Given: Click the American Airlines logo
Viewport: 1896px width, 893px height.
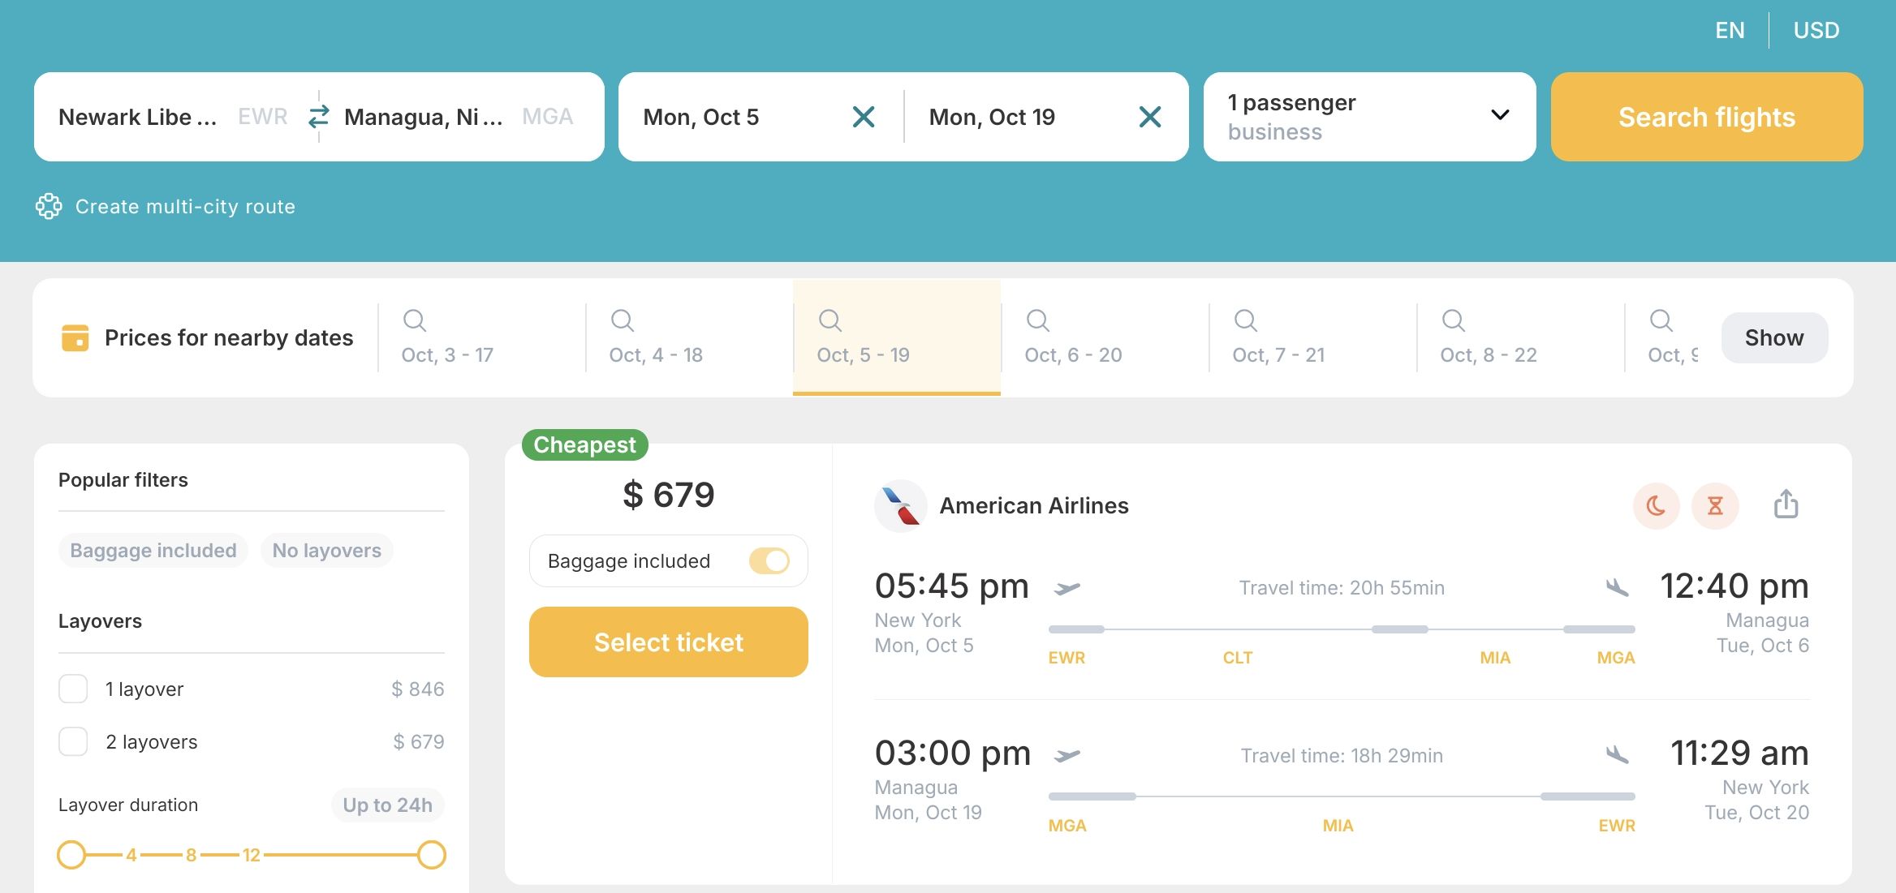Looking at the screenshot, I should coord(899,505).
